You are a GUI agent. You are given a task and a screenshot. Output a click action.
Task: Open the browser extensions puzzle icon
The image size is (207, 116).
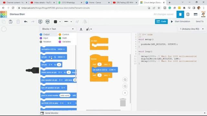184,8
